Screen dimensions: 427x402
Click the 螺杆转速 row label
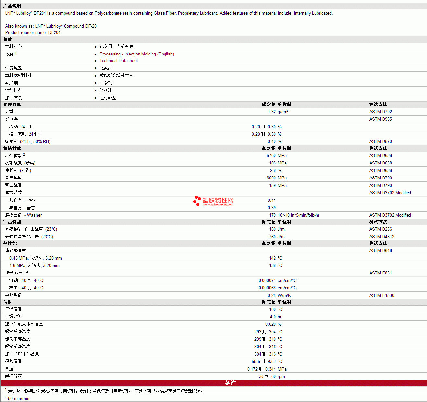tap(14, 376)
